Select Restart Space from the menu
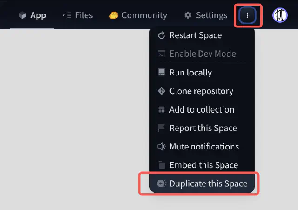 pyautogui.click(x=196, y=35)
